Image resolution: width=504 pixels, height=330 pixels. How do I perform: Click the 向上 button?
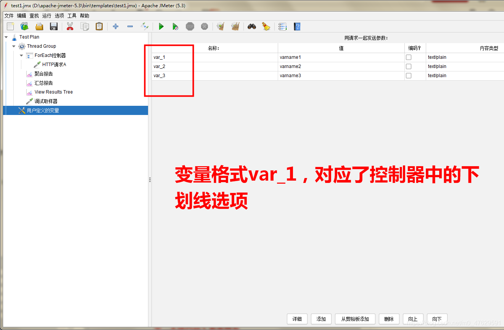coord(413,319)
